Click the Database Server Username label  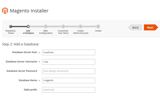[x=21, y=61]
